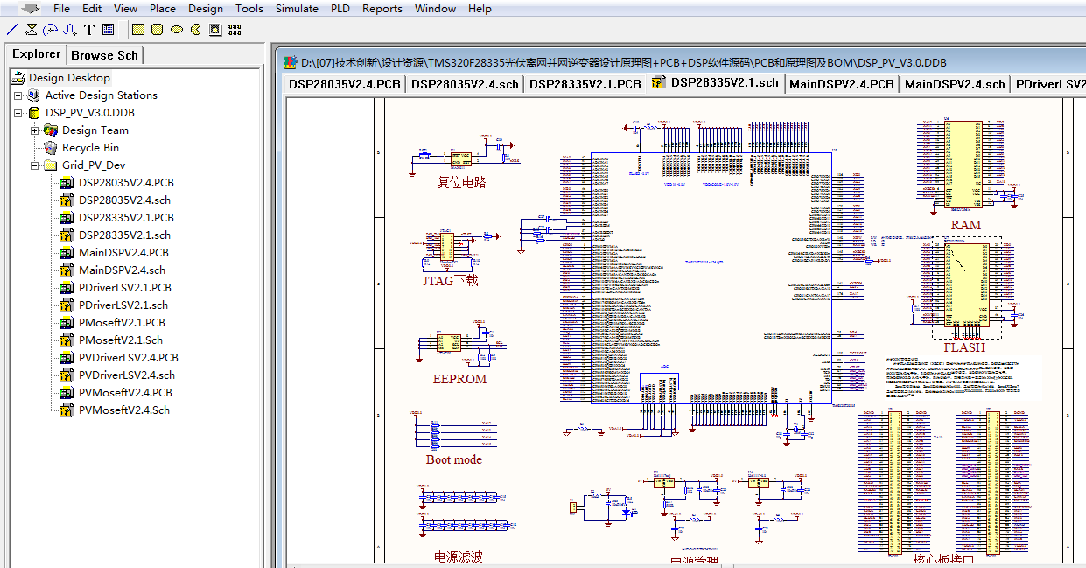The image size is (1086, 568).
Task: Select the Place Image tool
Action: (214, 29)
